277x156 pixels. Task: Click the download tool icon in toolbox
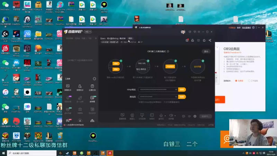tap(80, 121)
